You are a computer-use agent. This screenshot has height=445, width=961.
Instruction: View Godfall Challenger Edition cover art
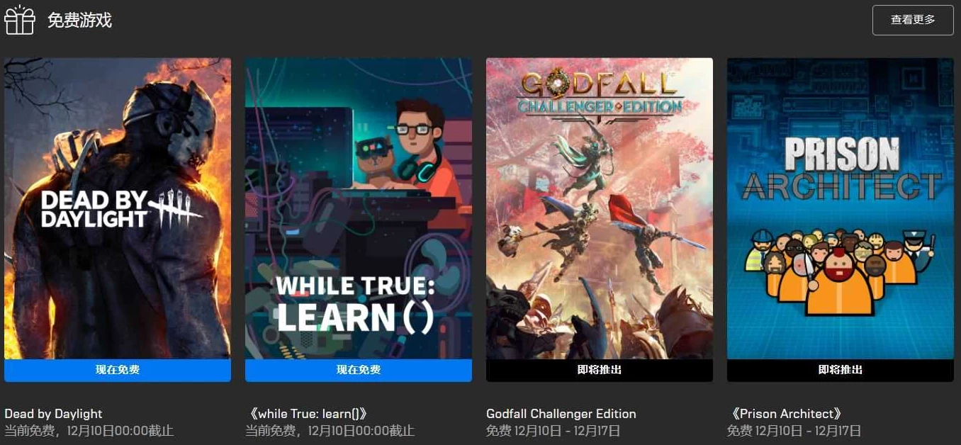(x=600, y=208)
